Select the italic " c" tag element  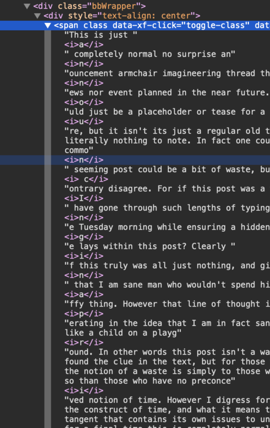(86, 179)
